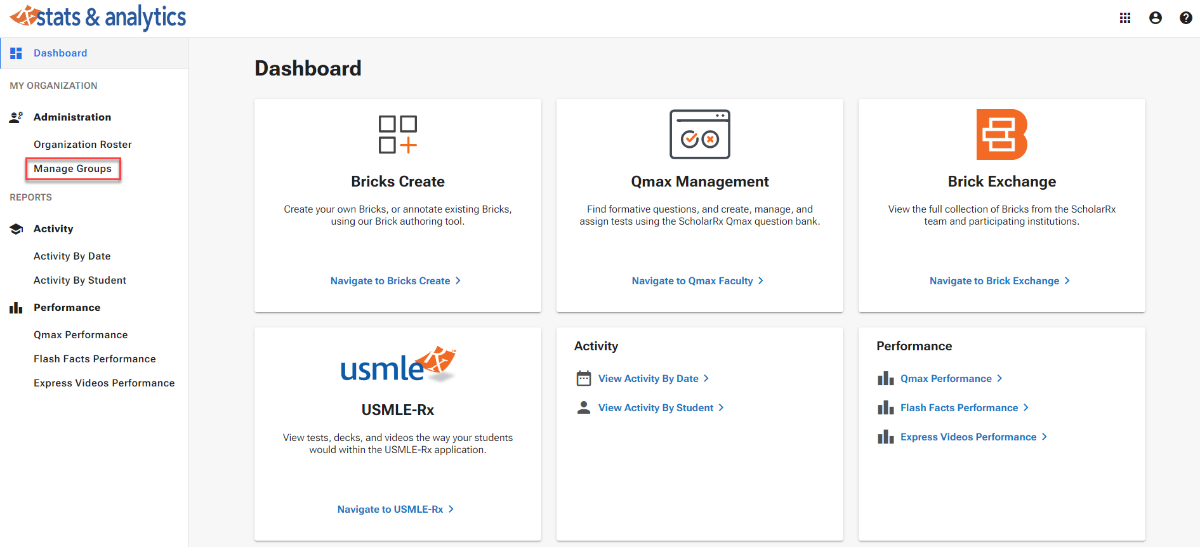Viewport: 1200px width, 547px height.
Task: Open Organization Roster under Administration
Action: [82, 145]
